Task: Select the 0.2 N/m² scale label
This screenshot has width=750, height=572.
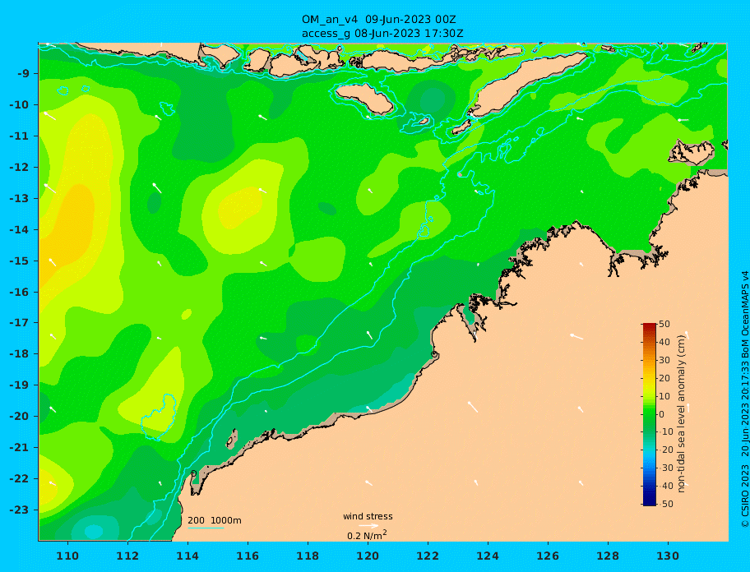Action: point(367,535)
